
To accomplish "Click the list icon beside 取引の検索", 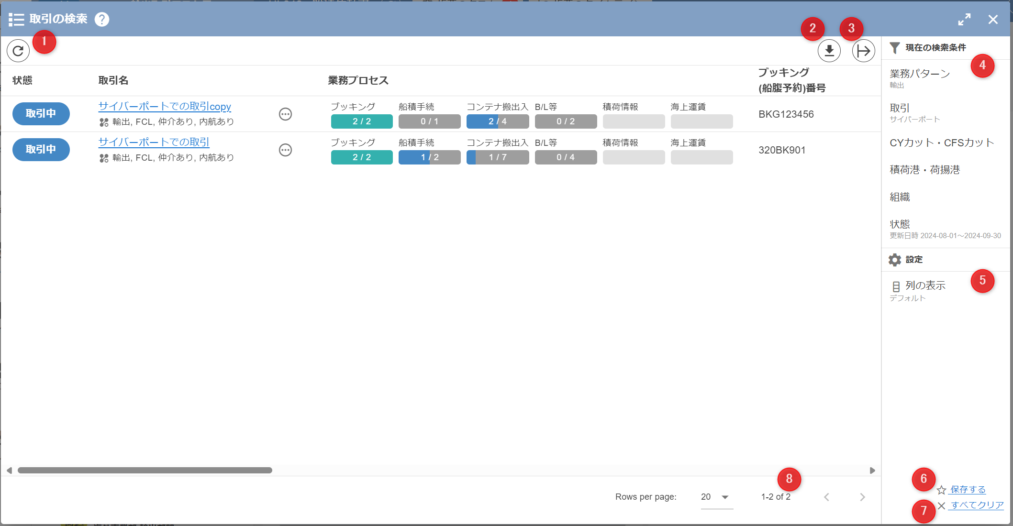I will [16, 19].
